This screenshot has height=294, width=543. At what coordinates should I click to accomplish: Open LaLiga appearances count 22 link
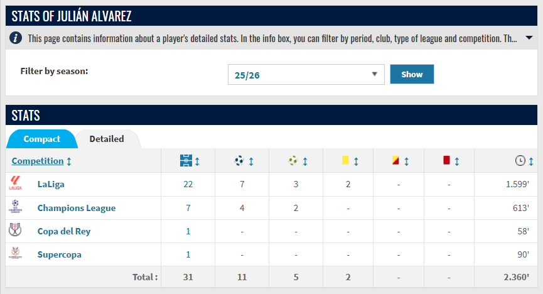(188, 184)
